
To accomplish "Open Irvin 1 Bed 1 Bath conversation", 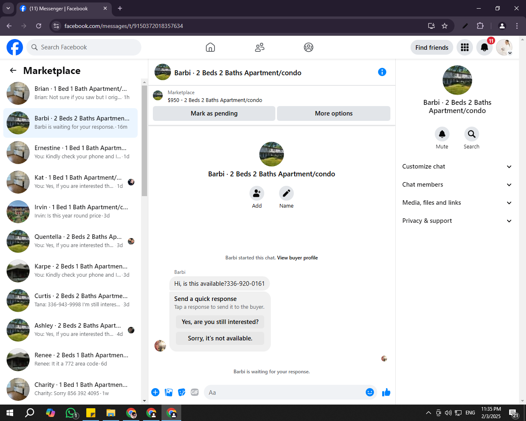I will tap(71, 212).
